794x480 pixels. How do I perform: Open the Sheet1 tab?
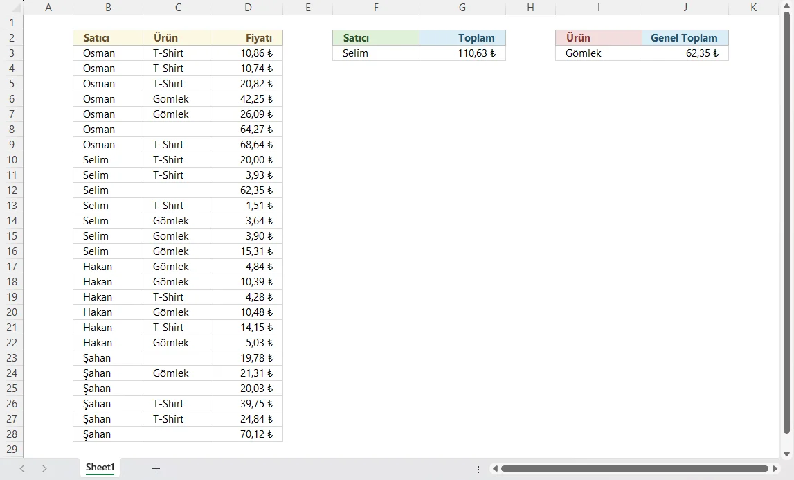[100, 468]
